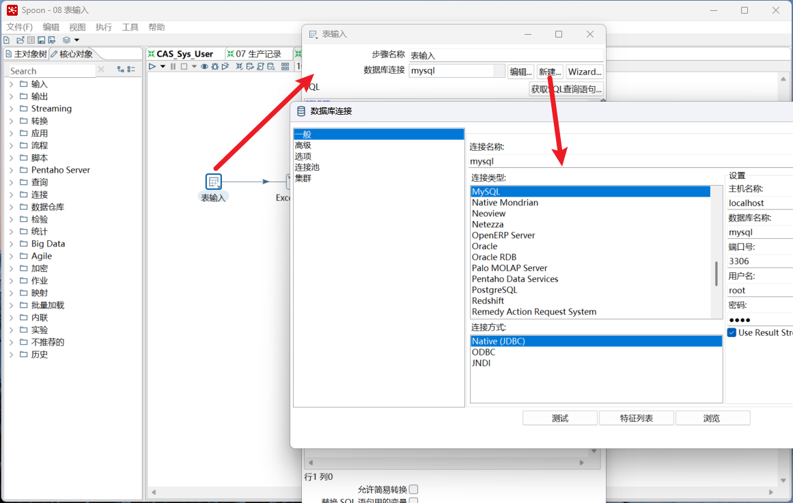Click the 端口号 field showing 3306

[x=760, y=261]
